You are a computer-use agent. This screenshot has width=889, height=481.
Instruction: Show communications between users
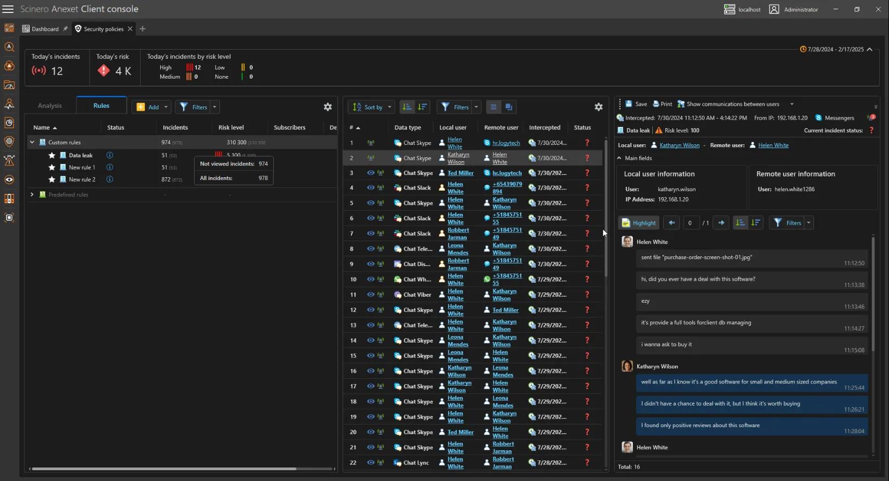tap(728, 104)
